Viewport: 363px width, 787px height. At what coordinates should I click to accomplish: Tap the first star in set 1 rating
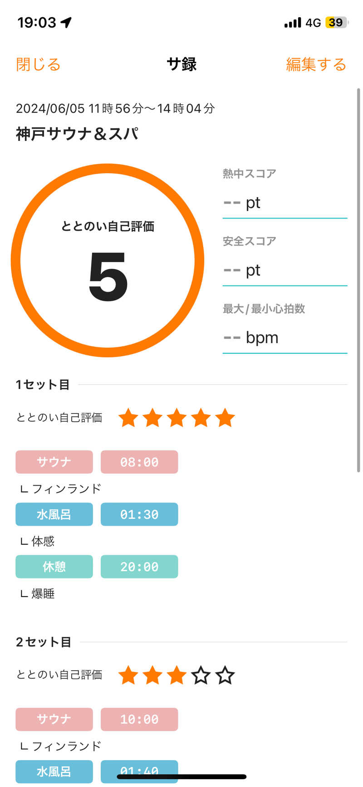(128, 418)
